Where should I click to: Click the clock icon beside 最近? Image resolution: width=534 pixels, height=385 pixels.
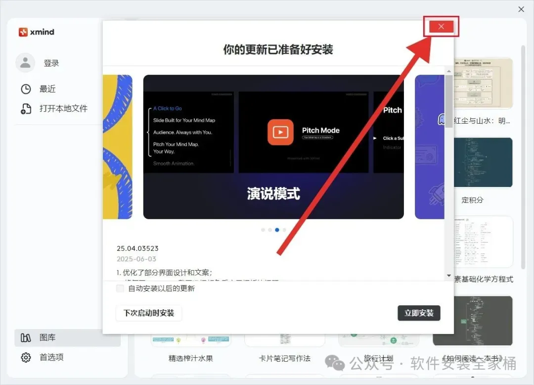click(26, 89)
